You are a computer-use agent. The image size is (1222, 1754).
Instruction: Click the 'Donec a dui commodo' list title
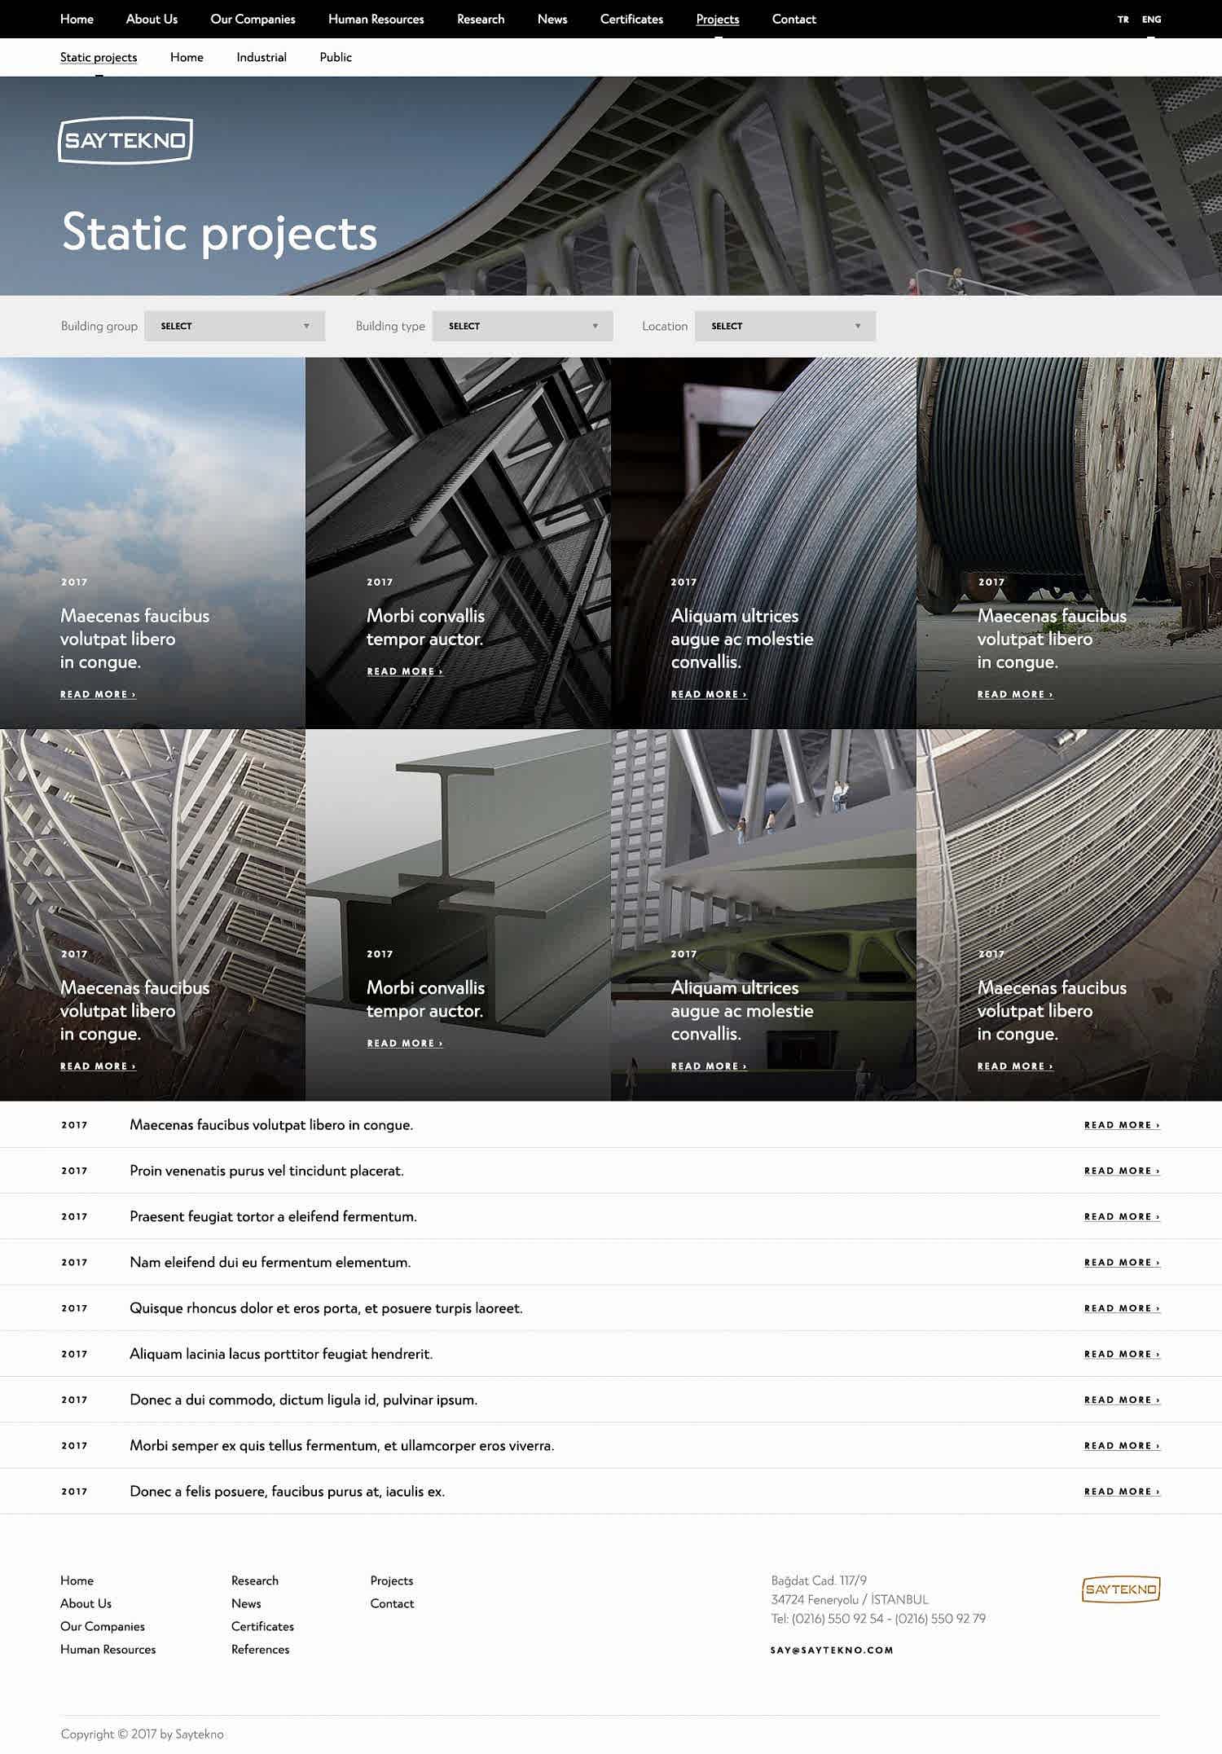point(303,1400)
